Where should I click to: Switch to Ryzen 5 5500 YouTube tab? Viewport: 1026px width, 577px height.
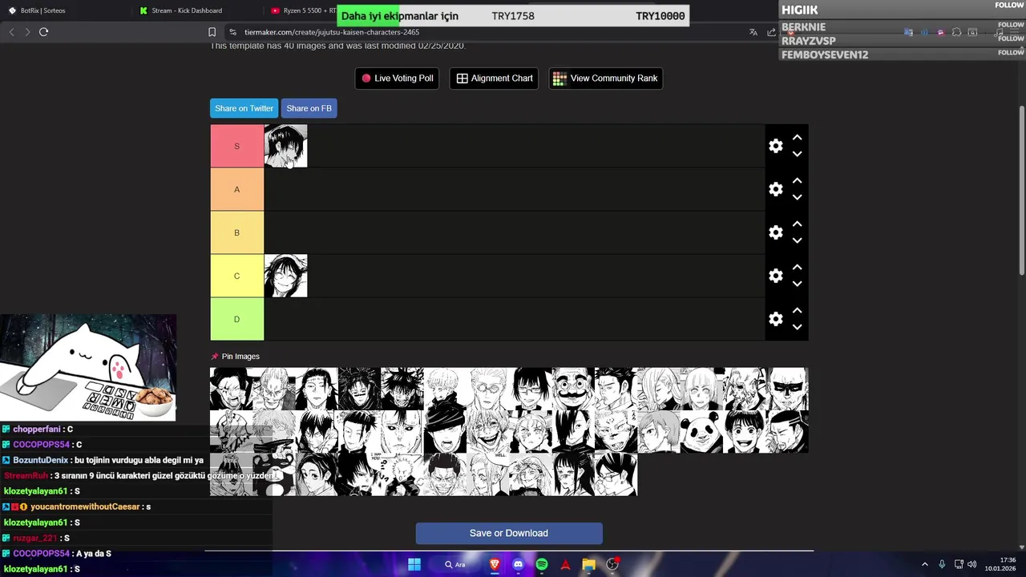pos(302,10)
